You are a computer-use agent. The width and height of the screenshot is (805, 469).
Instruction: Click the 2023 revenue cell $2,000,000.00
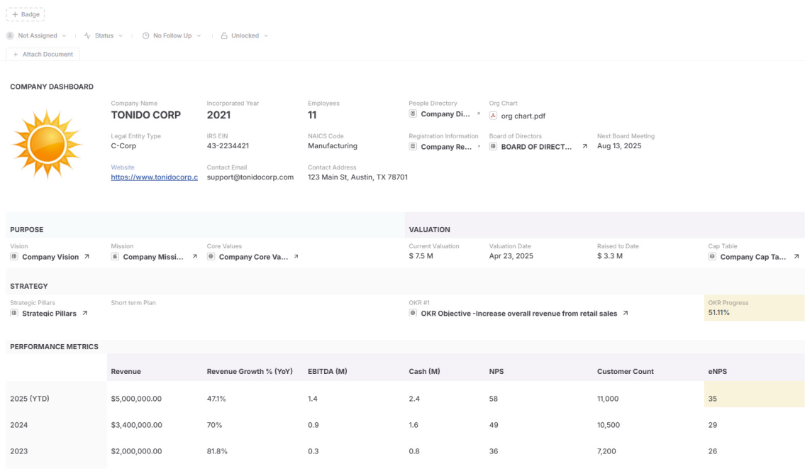point(136,451)
